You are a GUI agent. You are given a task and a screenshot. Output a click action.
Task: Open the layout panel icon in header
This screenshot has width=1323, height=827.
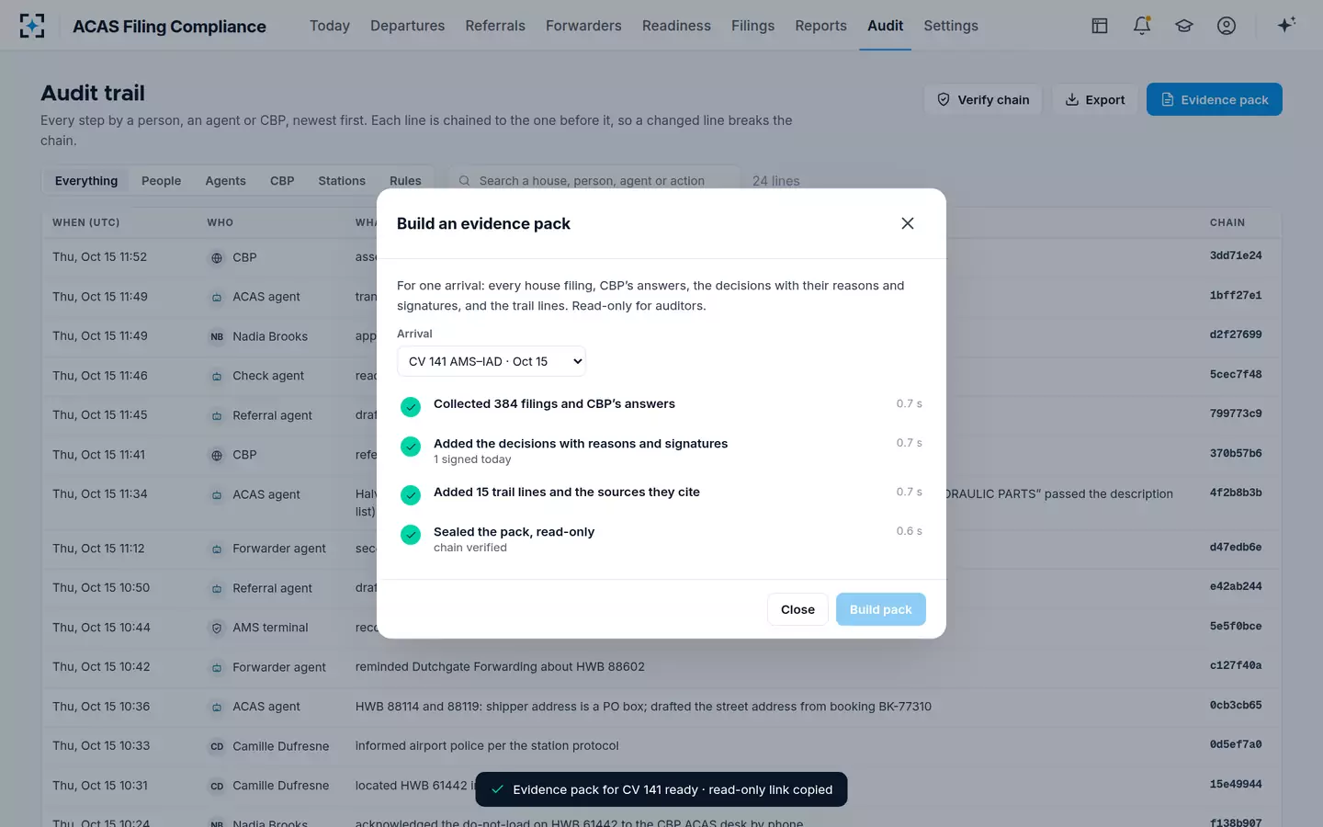click(x=1100, y=26)
